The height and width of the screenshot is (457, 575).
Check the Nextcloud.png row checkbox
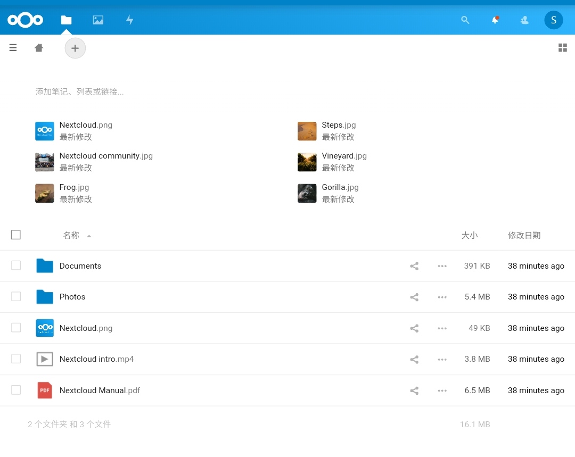(16, 327)
